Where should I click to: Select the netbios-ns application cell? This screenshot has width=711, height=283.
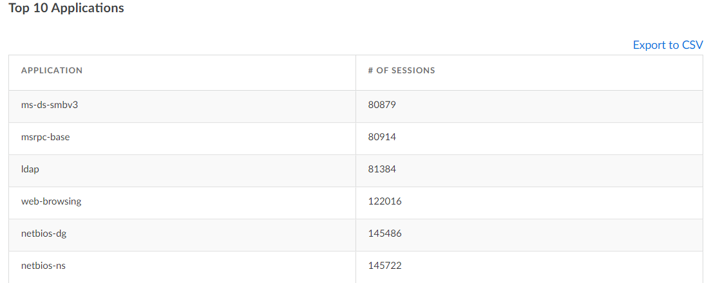[43, 265]
